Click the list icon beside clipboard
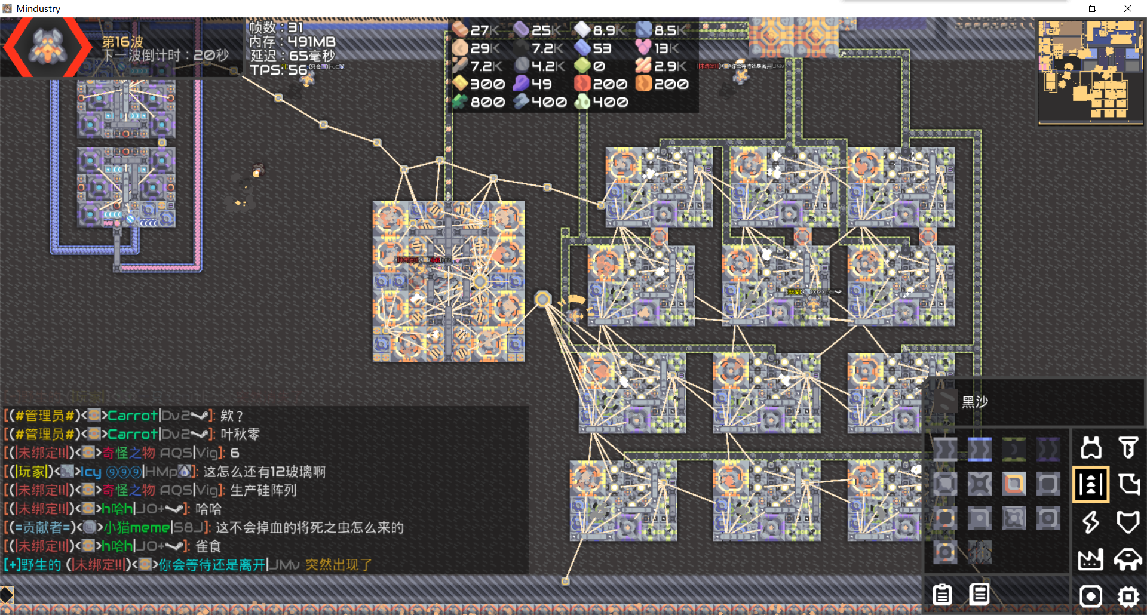Screen dimensions: 1147x615 (980, 594)
